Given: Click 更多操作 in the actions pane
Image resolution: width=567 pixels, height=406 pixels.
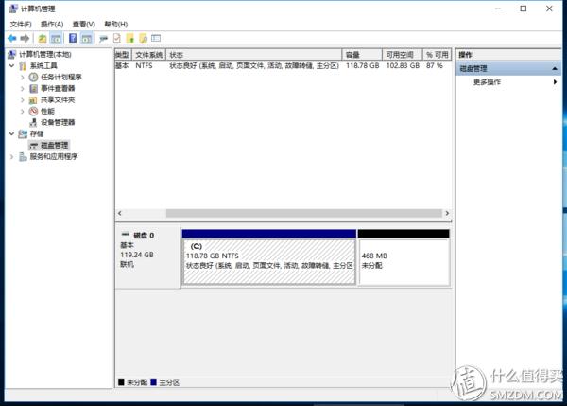Looking at the screenshot, I should pos(487,82).
